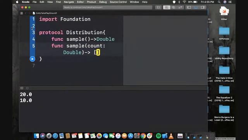Open Sierra Burgess Is a Loser folder
The image size is (248, 140).
224,113
